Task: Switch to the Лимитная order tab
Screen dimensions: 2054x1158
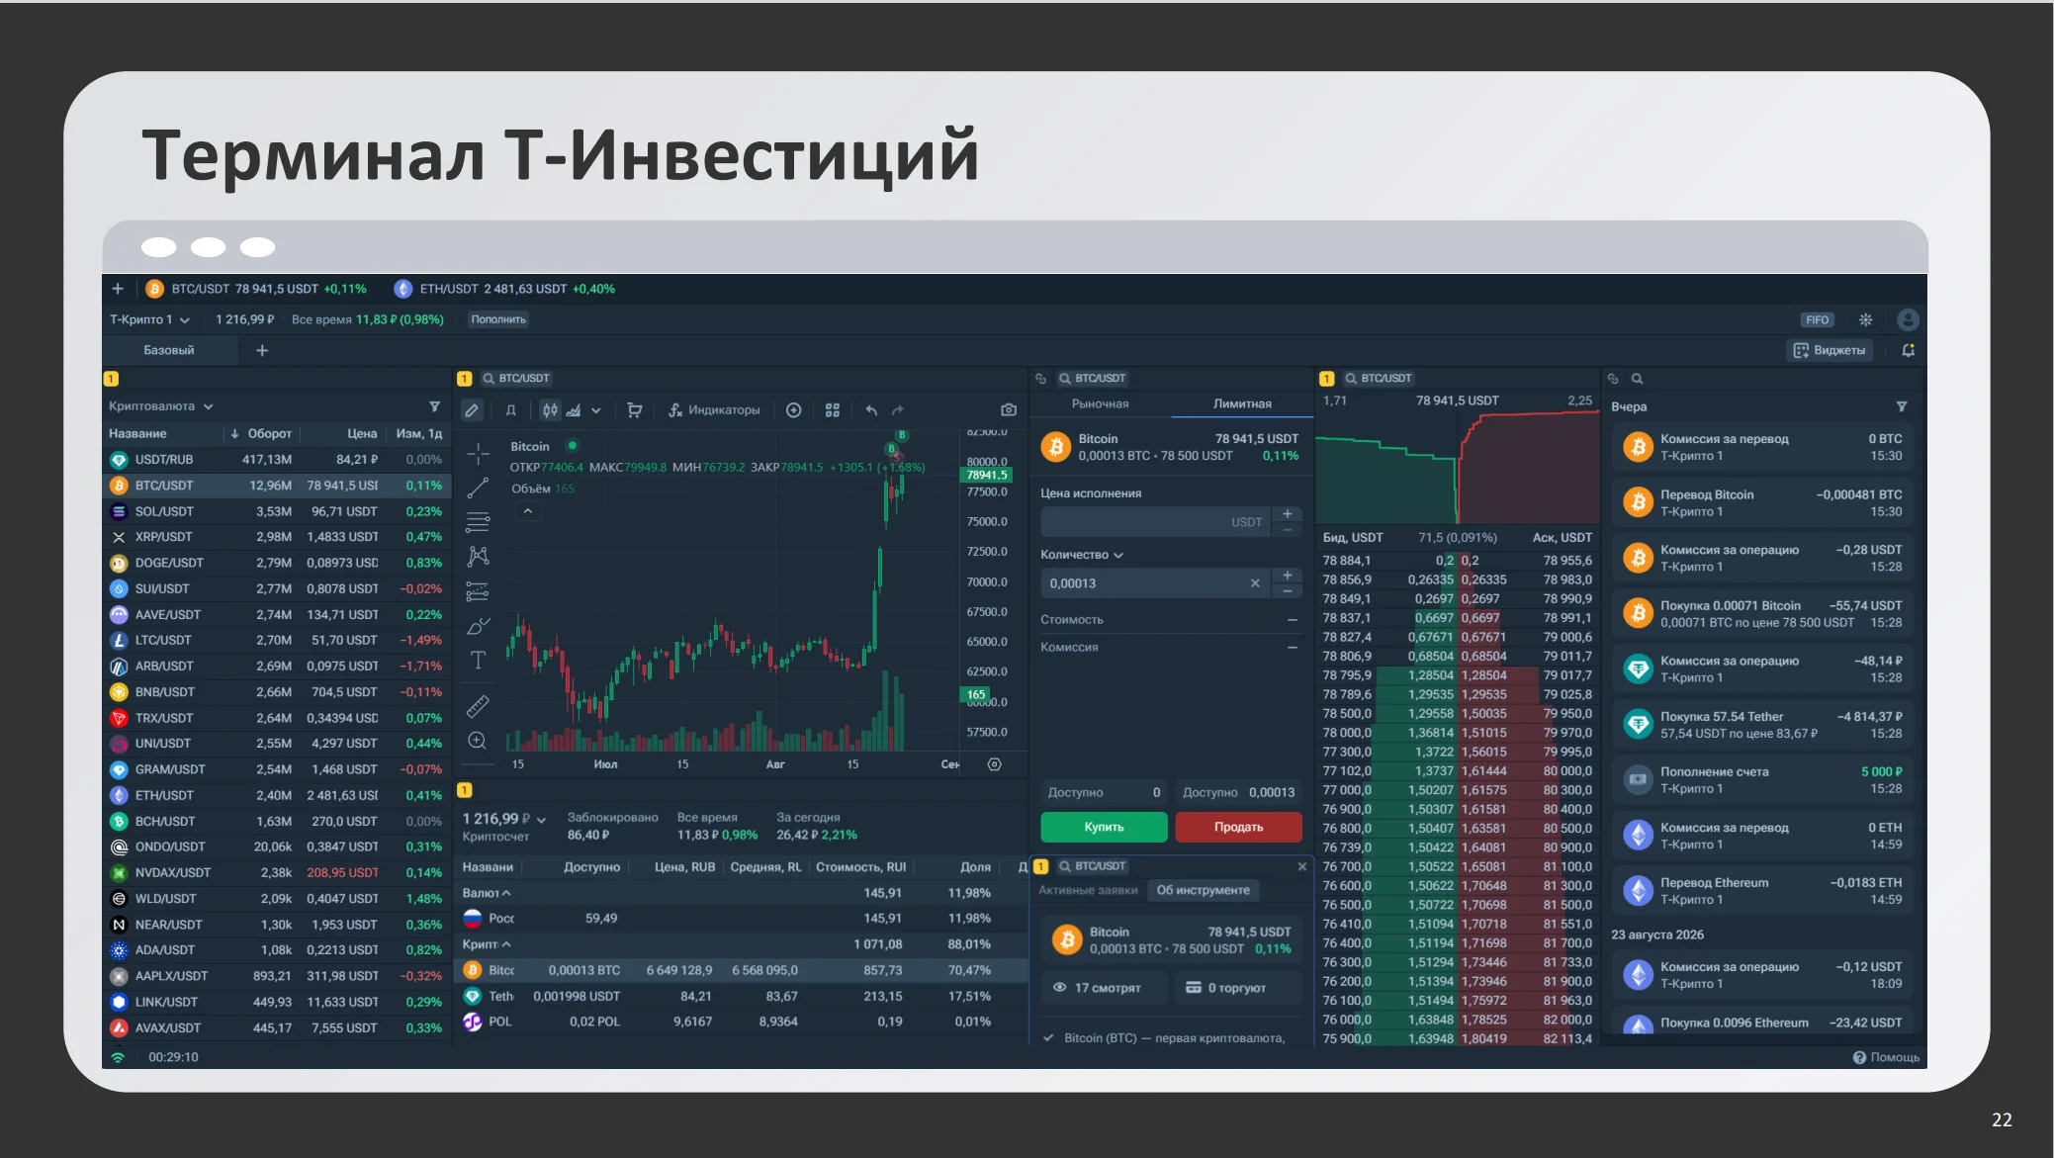Action: [x=1242, y=403]
